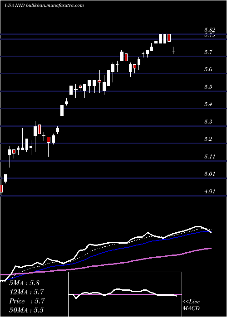The width and height of the screenshot is (227, 317).
Task: Click the 5.2 price axis label
Action: [208, 139]
